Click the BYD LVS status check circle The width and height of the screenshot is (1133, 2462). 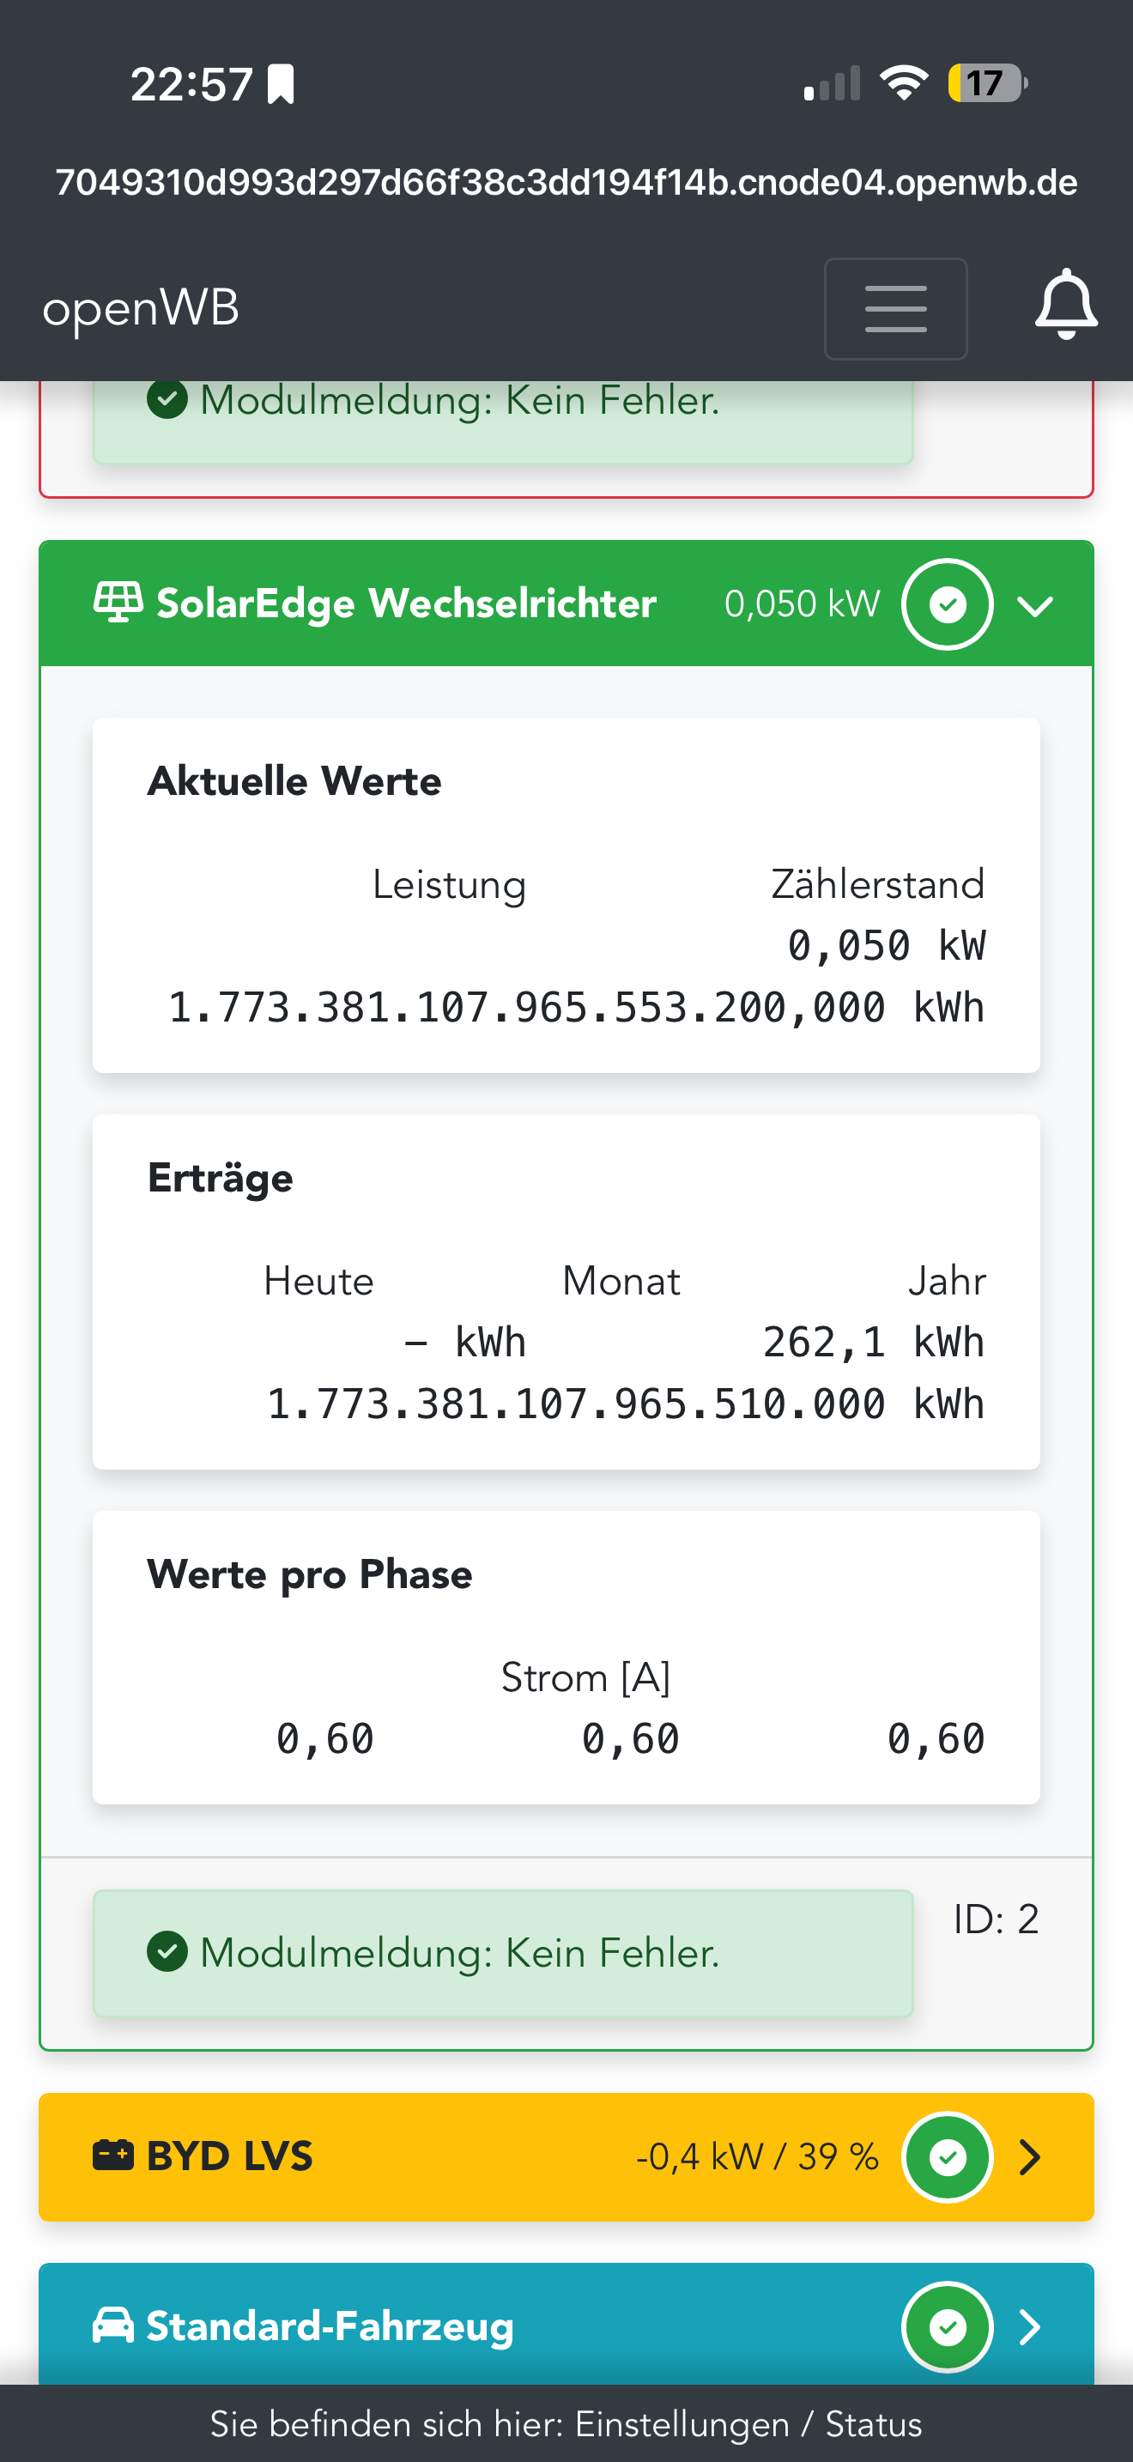[947, 2157]
